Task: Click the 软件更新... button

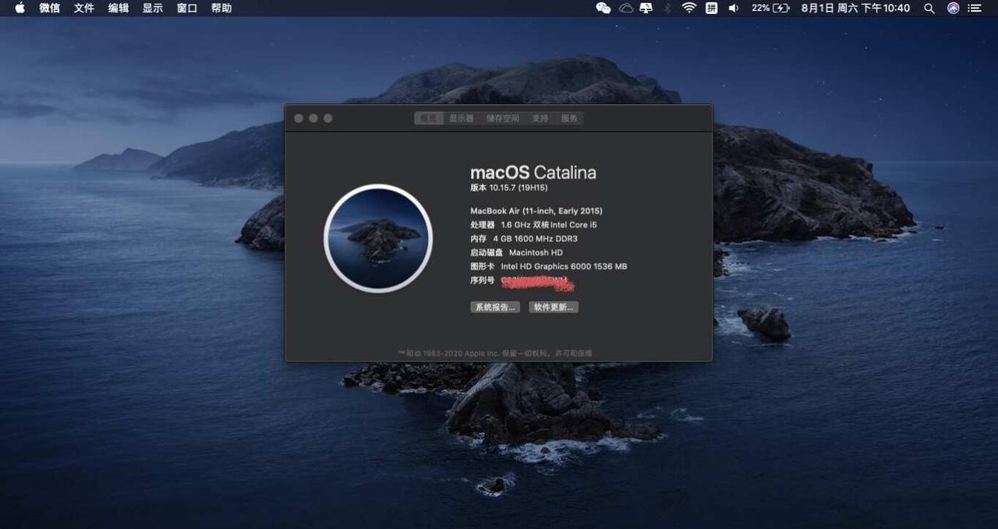Action: click(x=554, y=307)
